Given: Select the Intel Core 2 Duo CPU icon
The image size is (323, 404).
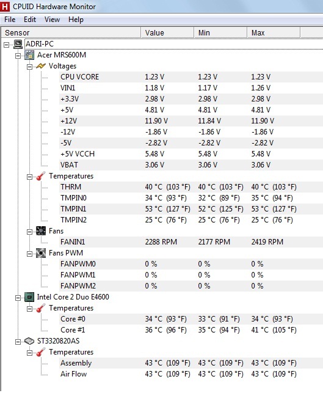Looking at the screenshot, I should pyautogui.click(x=29, y=297).
